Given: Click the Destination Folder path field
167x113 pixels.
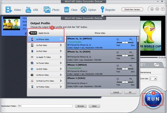Looking at the screenshot, I should click(45, 106).
